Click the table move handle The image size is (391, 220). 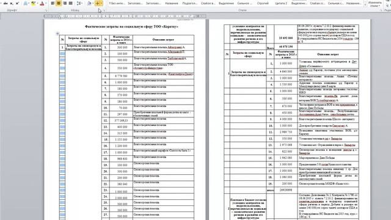coord(57,34)
